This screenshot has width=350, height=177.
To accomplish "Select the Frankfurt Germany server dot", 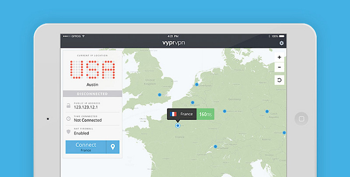I will (x=224, y=111).
